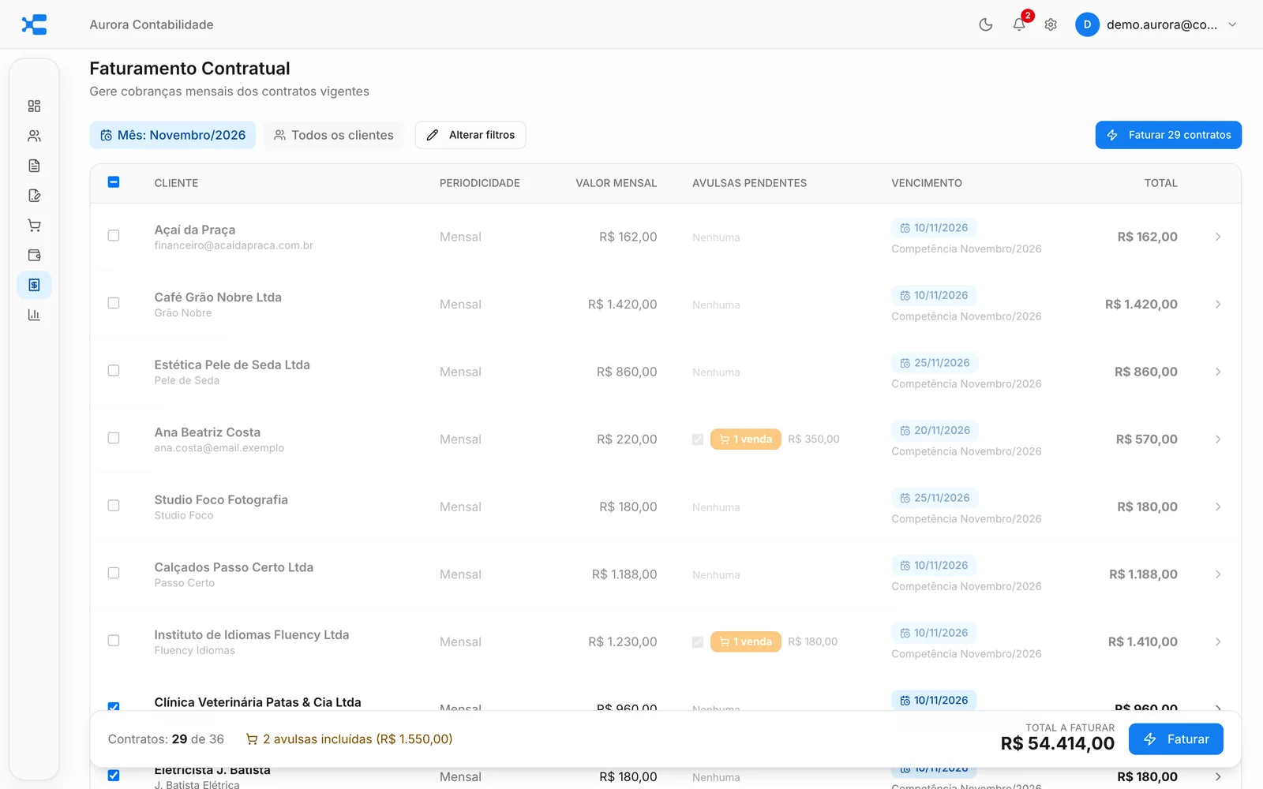Click the Faturar button in bottom bar
Image resolution: width=1263 pixels, height=789 pixels.
[x=1176, y=739]
